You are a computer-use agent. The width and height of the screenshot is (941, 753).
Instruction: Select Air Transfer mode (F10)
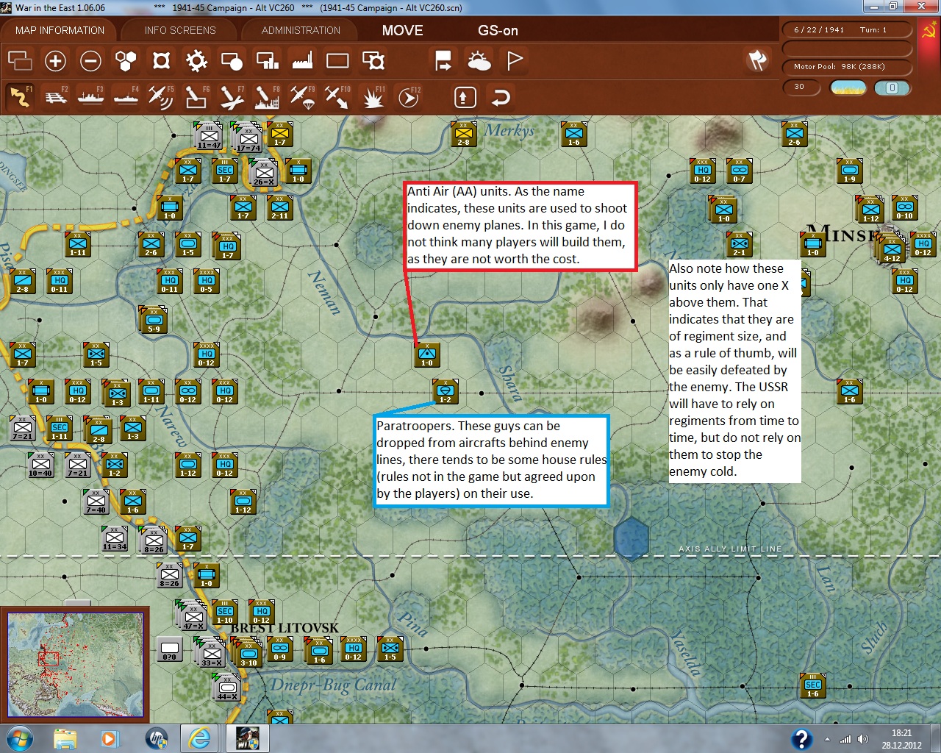pyautogui.click(x=337, y=97)
